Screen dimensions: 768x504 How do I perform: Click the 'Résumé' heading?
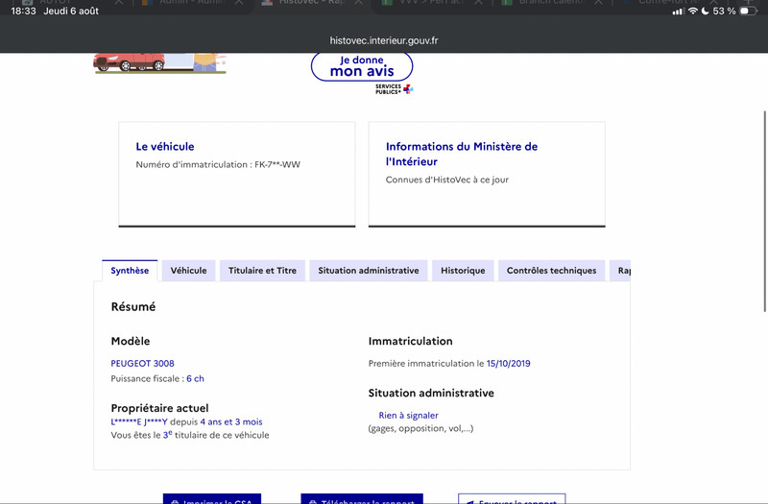(133, 307)
